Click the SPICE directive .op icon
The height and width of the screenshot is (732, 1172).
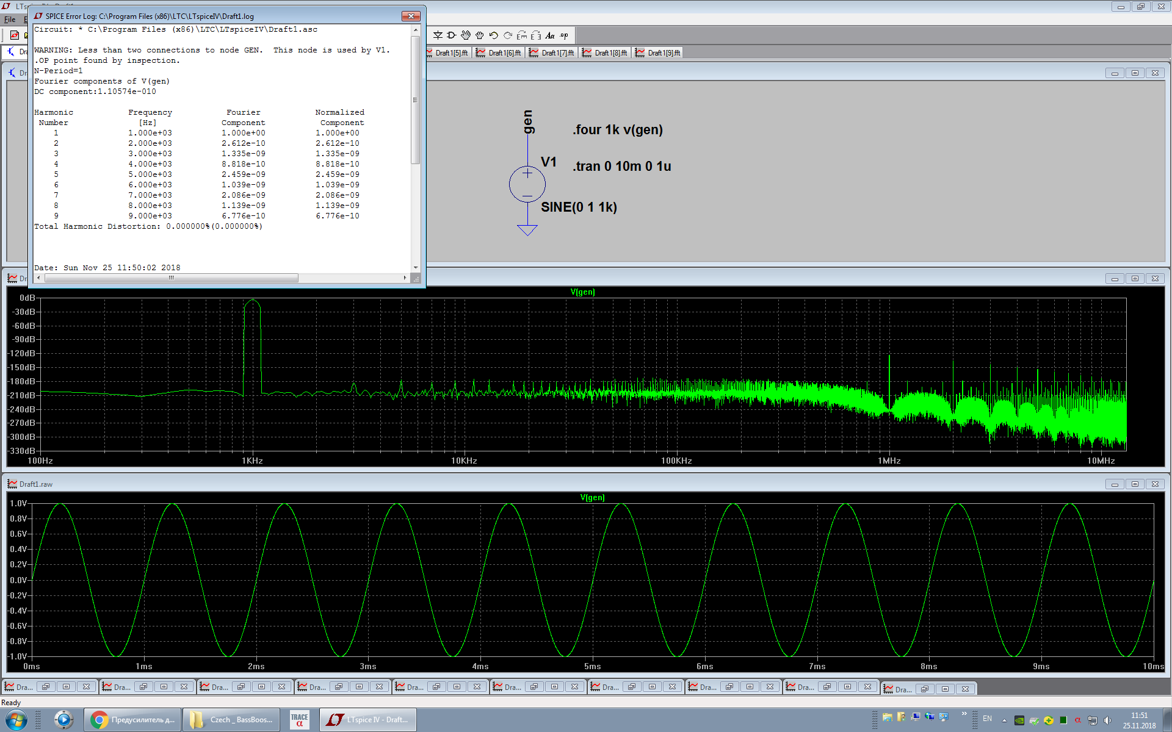point(564,35)
